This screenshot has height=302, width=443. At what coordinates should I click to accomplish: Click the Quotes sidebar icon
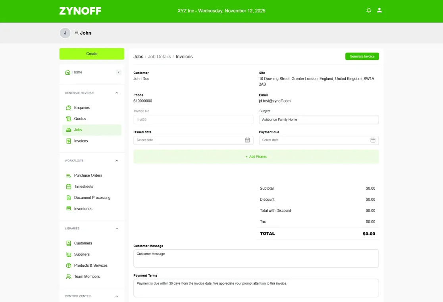(68, 119)
